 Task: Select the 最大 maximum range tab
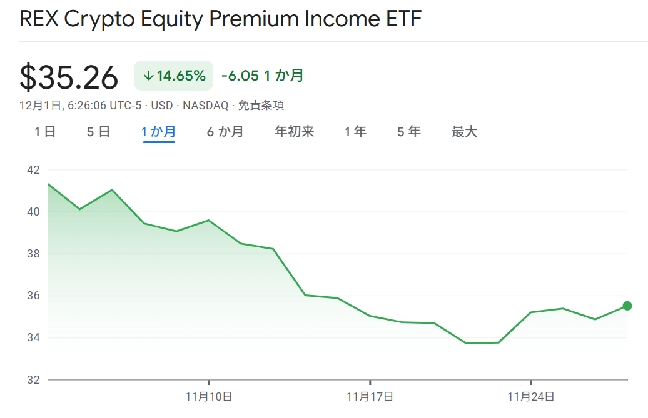click(464, 132)
